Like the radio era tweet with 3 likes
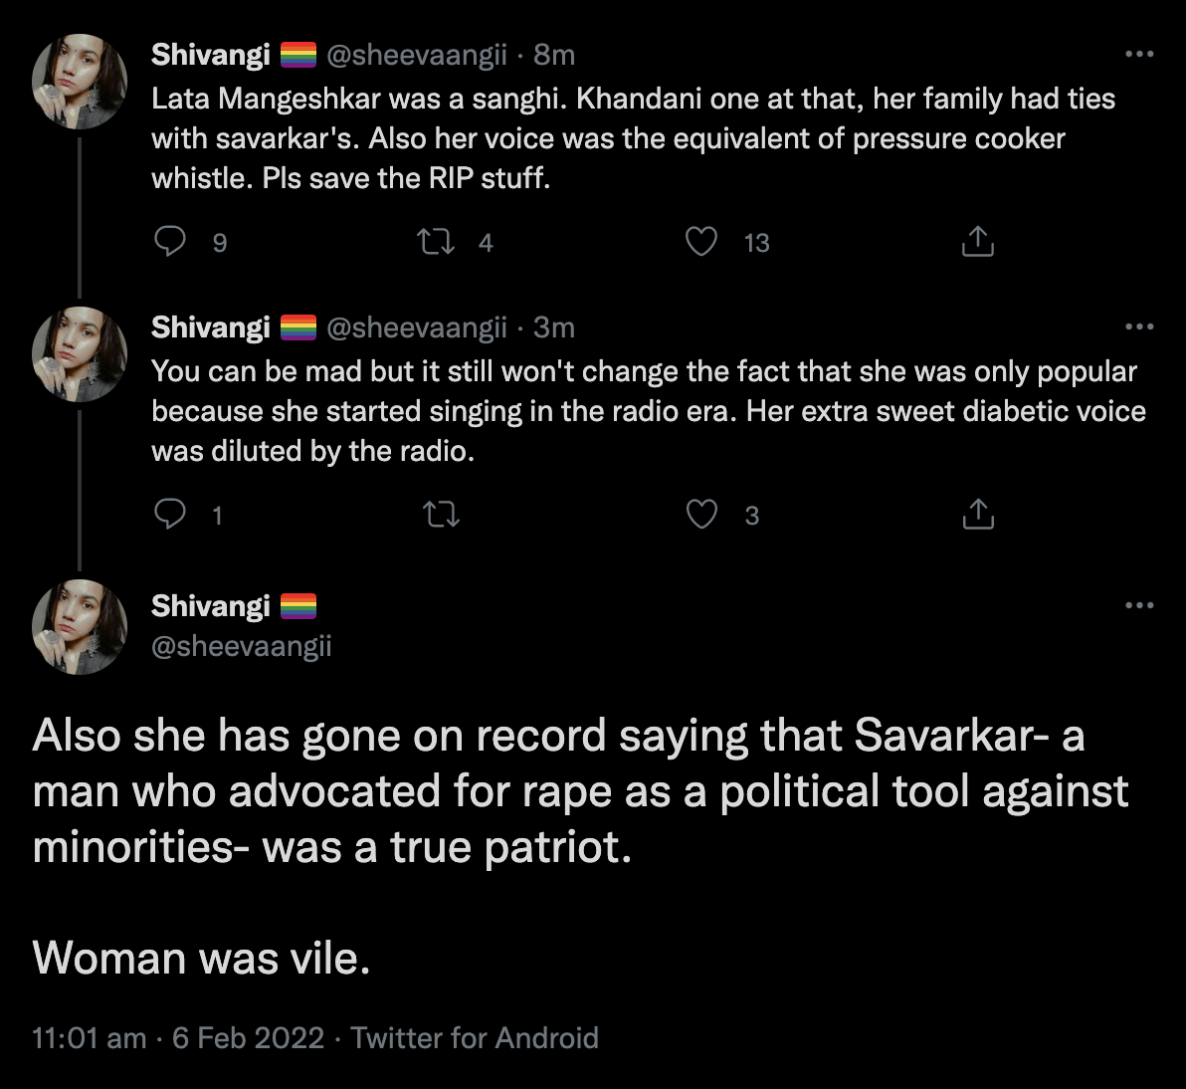Viewport: 1186px width, 1089px height. (x=703, y=514)
